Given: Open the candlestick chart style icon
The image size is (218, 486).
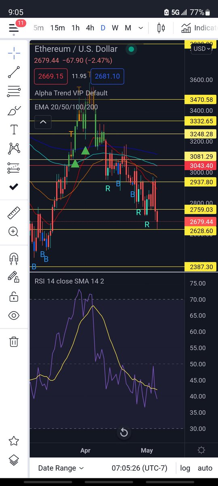Looking at the screenshot, I should coord(161,28).
